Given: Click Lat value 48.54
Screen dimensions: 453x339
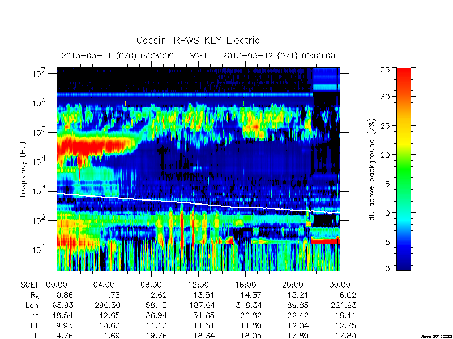Looking at the screenshot, I should pyautogui.click(x=62, y=316).
